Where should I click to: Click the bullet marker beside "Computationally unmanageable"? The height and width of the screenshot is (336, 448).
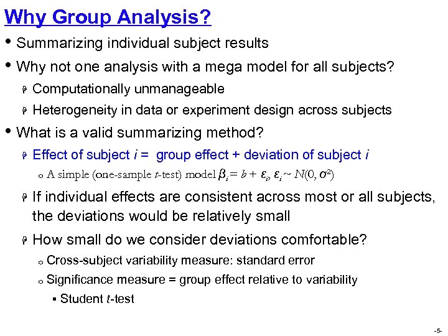[21, 90]
